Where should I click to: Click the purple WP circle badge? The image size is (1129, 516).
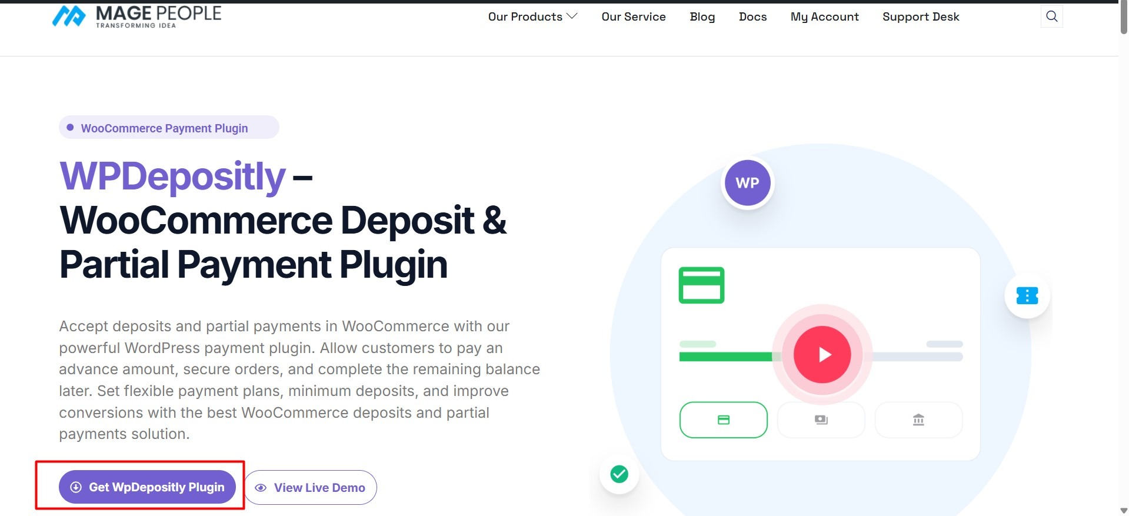[747, 183]
